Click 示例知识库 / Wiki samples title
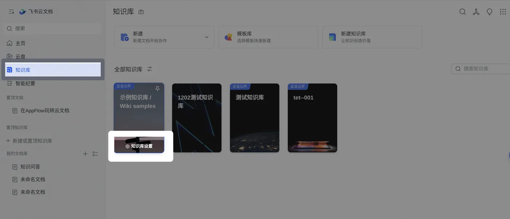The width and height of the screenshot is (510, 219). 138,102
